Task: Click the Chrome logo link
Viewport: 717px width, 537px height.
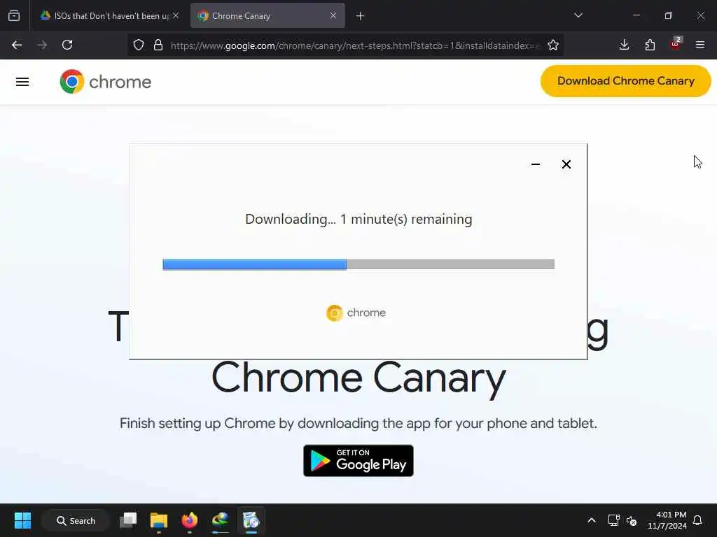Action: point(106,82)
